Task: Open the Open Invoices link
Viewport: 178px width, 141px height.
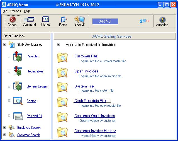Action: click(x=86, y=71)
